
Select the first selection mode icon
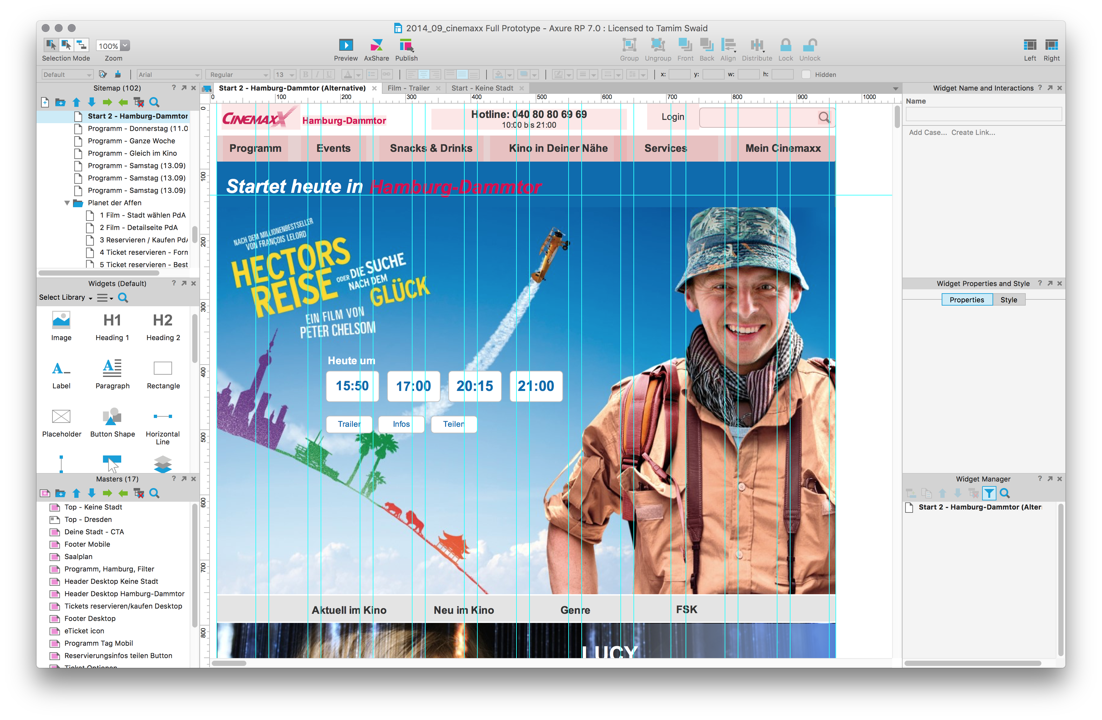[51, 45]
